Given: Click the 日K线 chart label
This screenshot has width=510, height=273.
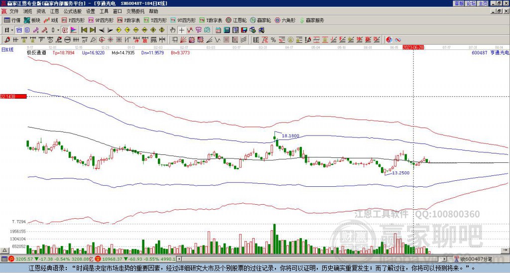Looking at the screenshot, I should (7, 50).
